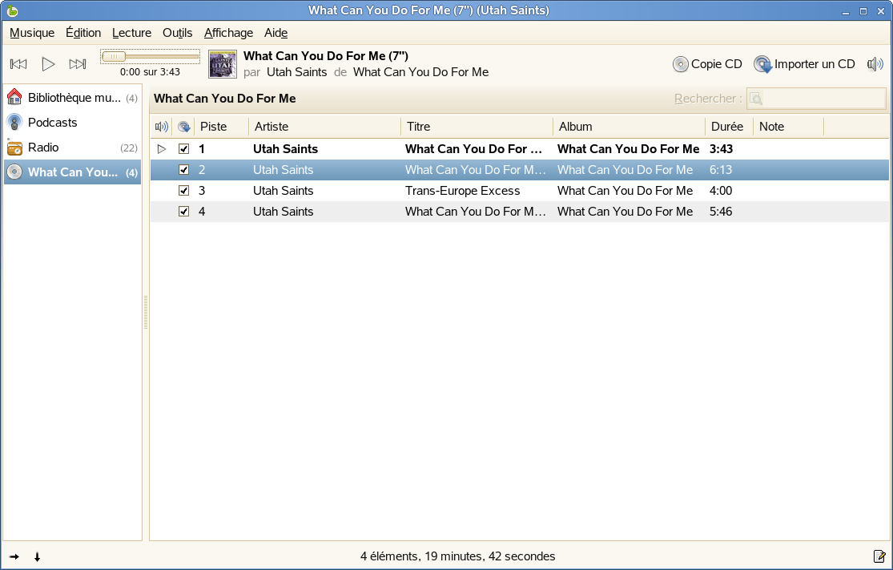Click in the Rechercher search field
893x570 pixels.
816,99
